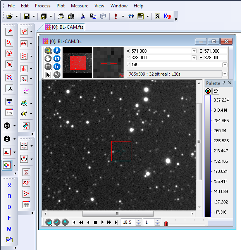
Task: Click the printer icon in toolbar
Action: tap(61, 16)
